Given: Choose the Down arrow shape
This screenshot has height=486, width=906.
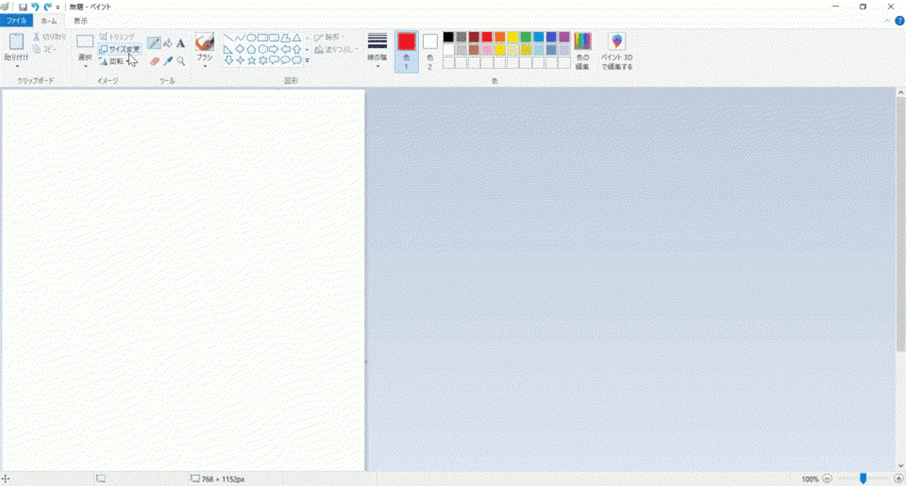Looking at the screenshot, I should click(x=228, y=61).
